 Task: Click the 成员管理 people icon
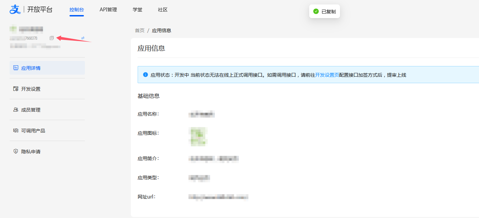click(x=16, y=110)
